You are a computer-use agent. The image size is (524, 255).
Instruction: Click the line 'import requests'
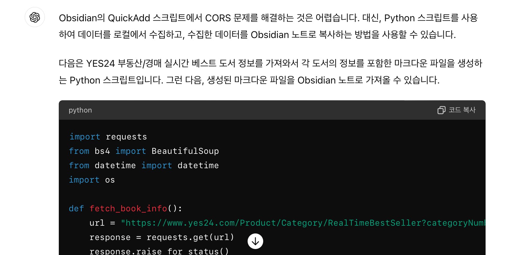click(x=108, y=137)
